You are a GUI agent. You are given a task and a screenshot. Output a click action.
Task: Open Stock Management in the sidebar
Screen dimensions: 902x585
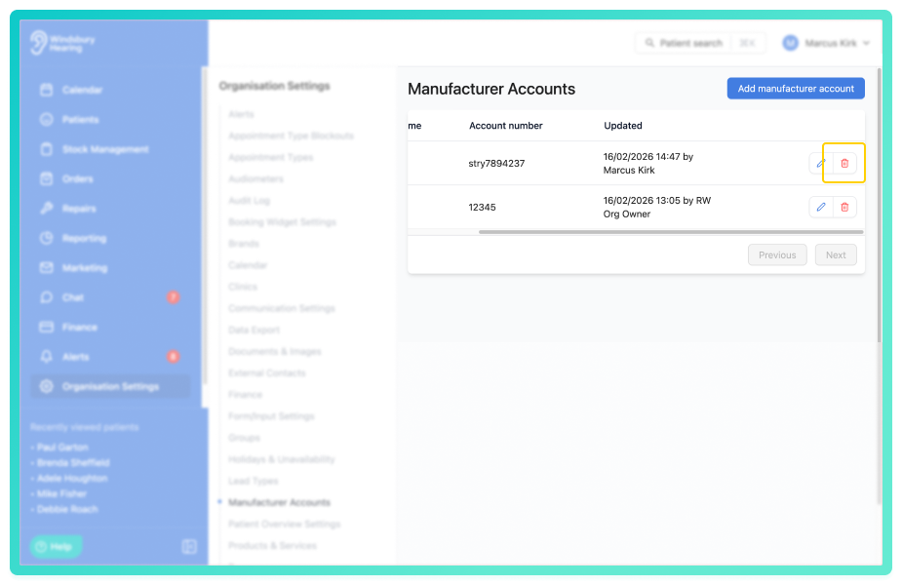pyautogui.click(x=110, y=149)
